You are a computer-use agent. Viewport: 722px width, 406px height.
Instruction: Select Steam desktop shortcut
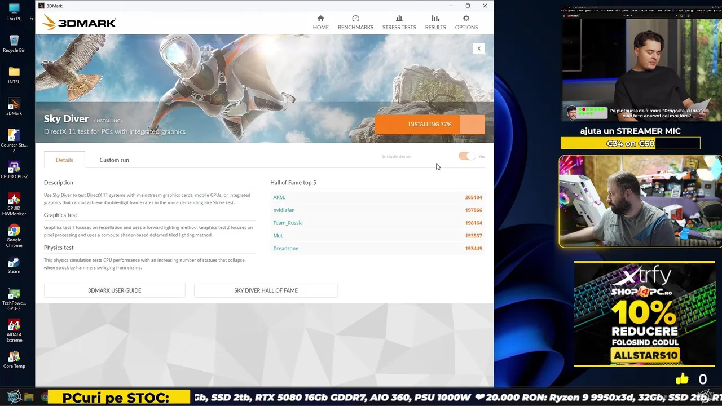[14, 264]
